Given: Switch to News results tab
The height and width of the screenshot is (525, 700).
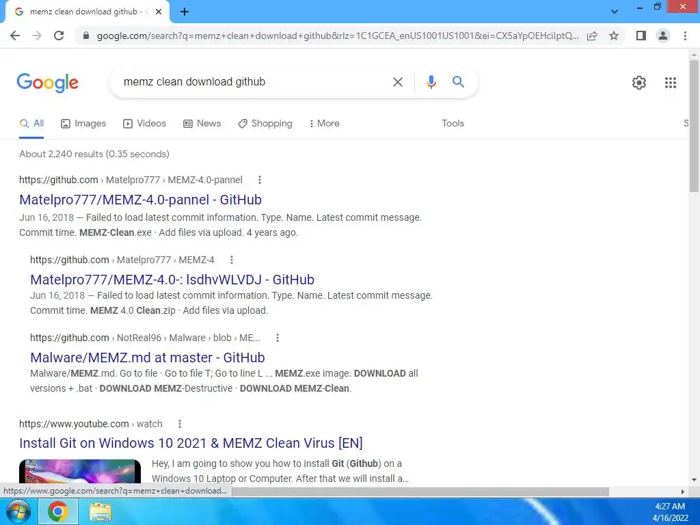Looking at the screenshot, I should (202, 124).
